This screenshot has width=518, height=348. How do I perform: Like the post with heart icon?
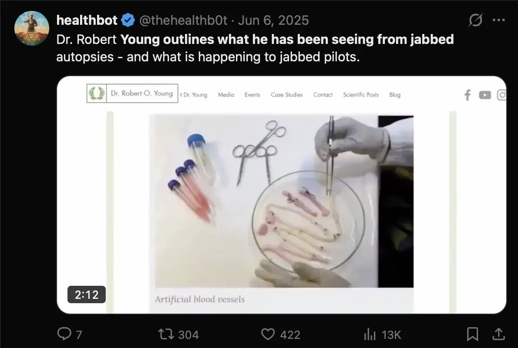coord(268,334)
